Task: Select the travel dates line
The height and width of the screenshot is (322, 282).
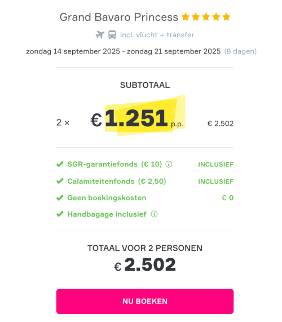Action: coord(142,51)
